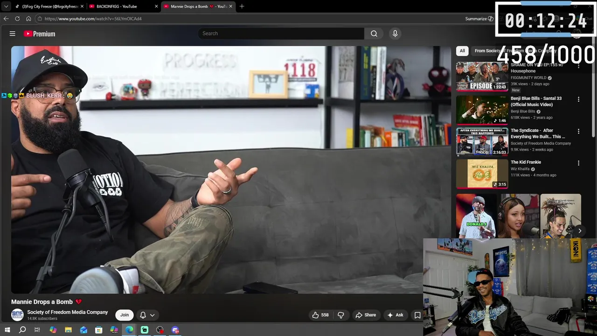Image resolution: width=597 pixels, height=336 pixels.
Task: Switch to BACKONFIGG YouTube tab
Action: [124, 7]
